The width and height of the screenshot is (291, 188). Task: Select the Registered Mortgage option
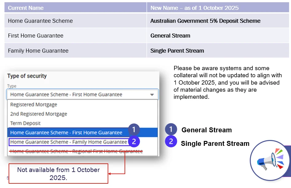[x=34, y=105]
